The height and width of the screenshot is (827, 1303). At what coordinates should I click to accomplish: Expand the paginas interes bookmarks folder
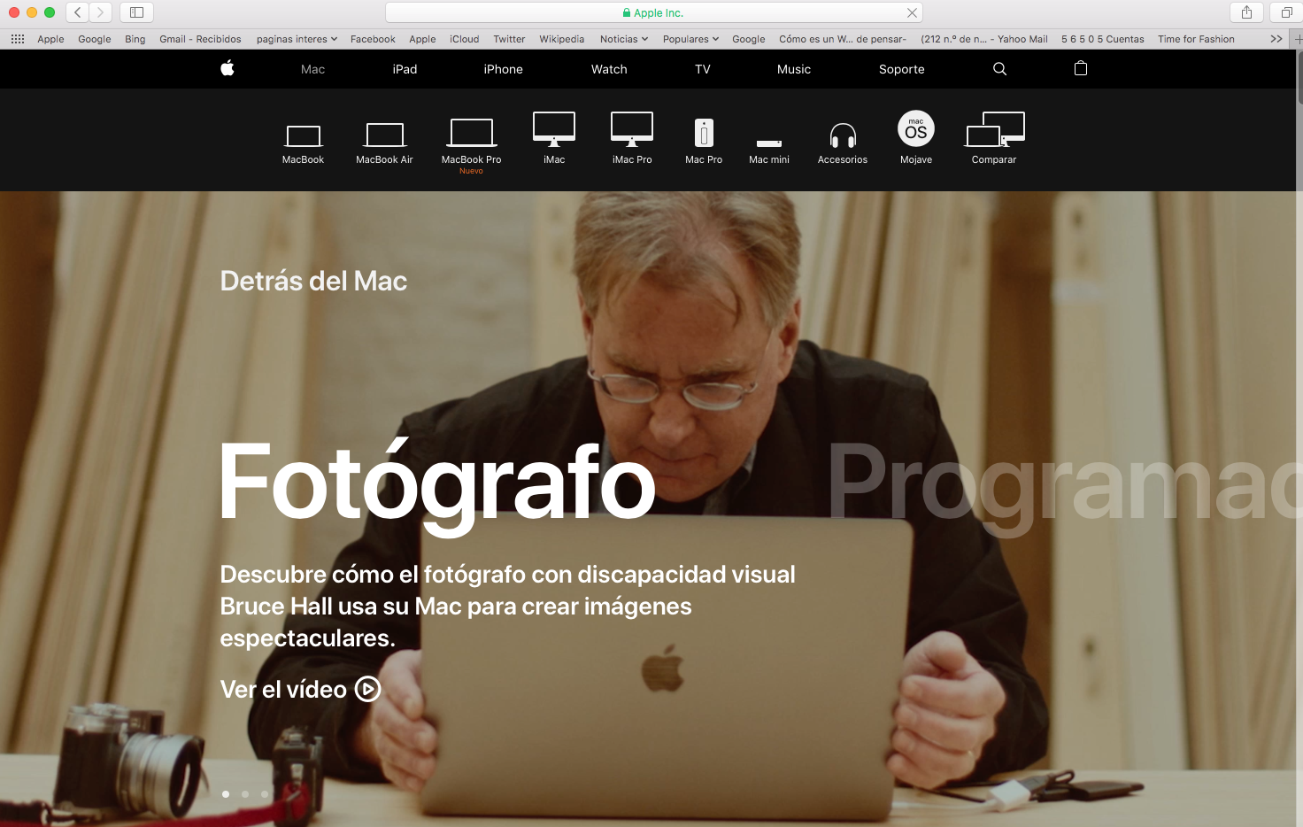(297, 39)
